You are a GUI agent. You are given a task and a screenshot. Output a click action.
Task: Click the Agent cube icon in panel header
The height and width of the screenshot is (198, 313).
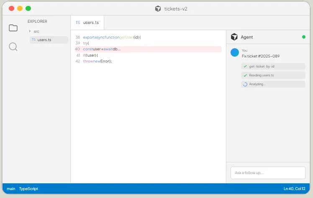[x=234, y=37]
